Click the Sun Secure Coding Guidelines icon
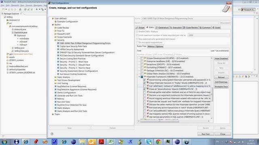The width and height of the screenshot is (259, 145). point(58,74)
